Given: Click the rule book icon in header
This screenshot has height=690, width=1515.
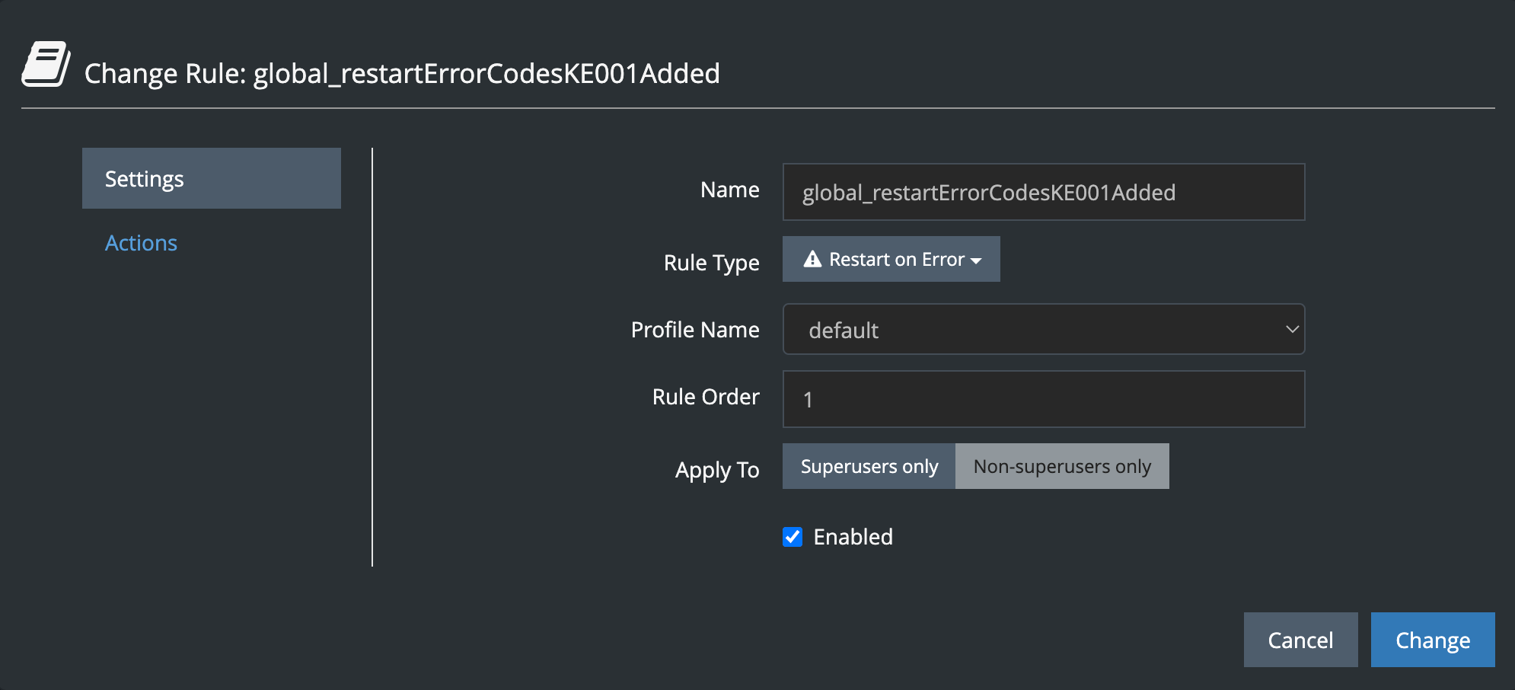Looking at the screenshot, I should [46, 65].
